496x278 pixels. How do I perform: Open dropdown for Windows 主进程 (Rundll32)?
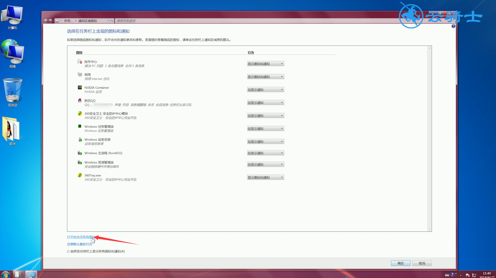265,153
